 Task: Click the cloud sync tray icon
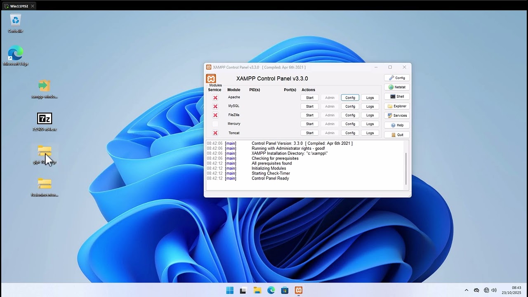click(x=476, y=290)
